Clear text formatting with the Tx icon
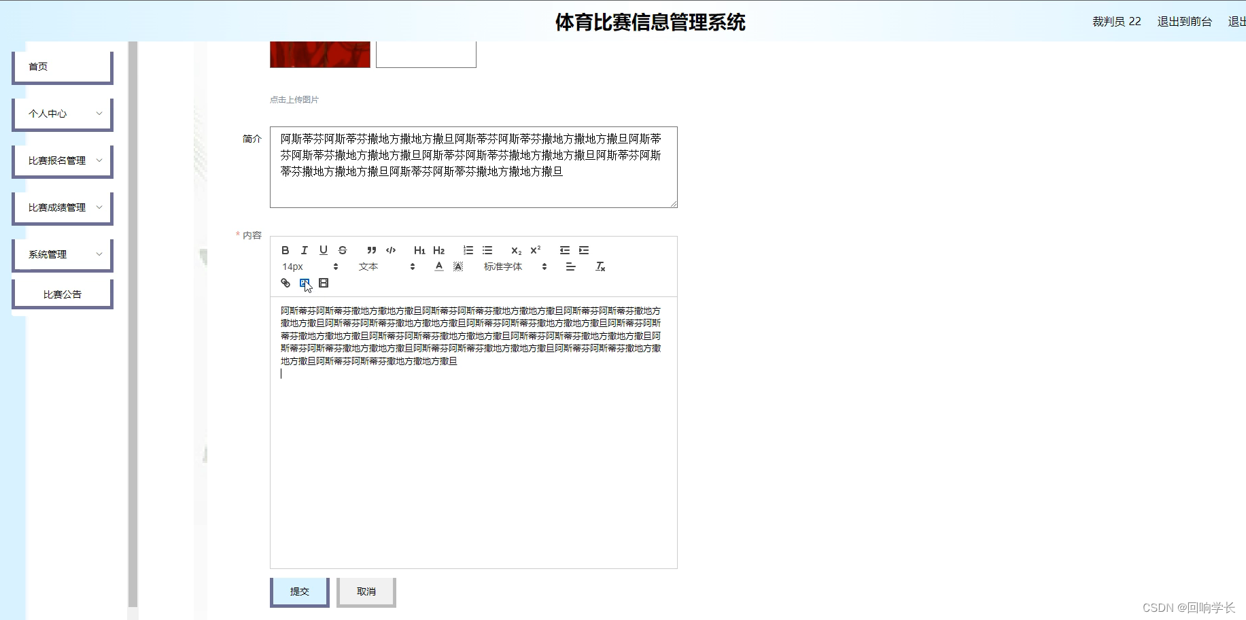The image size is (1246, 620). click(600, 266)
